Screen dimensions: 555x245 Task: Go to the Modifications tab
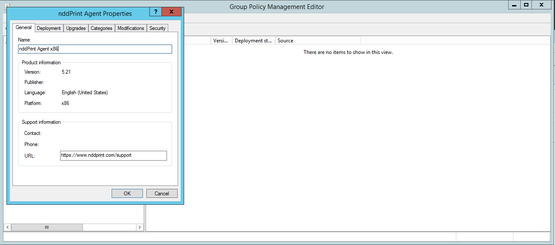(x=130, y=28)
